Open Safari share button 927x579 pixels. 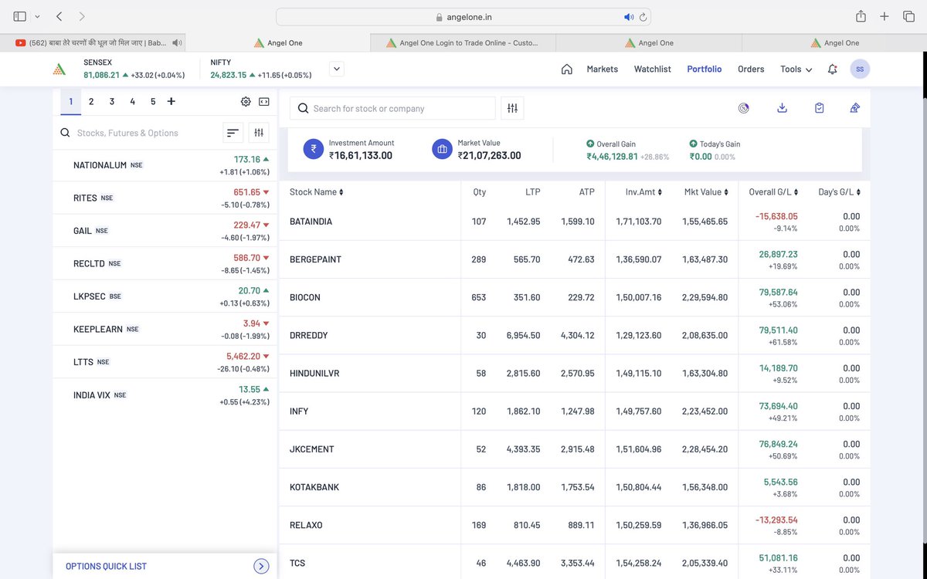click(x=861, y=16)
